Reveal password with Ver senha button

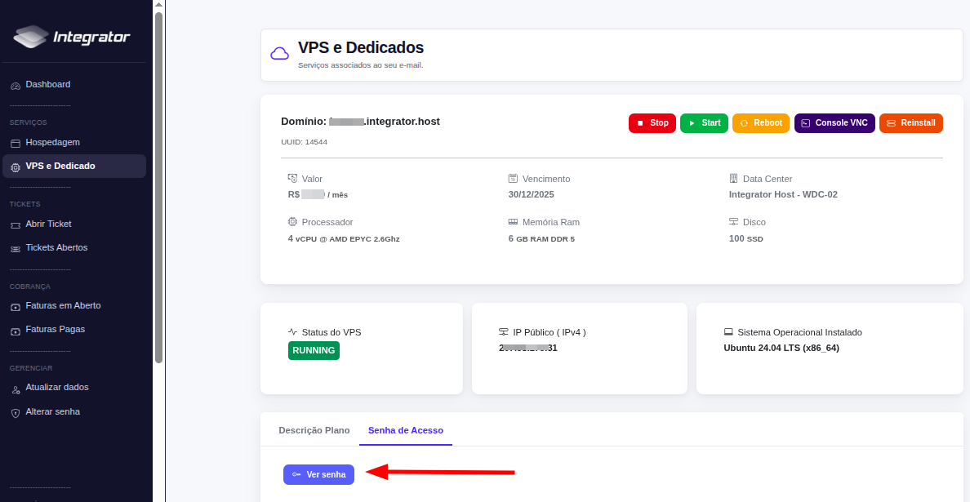click(318, 474)
